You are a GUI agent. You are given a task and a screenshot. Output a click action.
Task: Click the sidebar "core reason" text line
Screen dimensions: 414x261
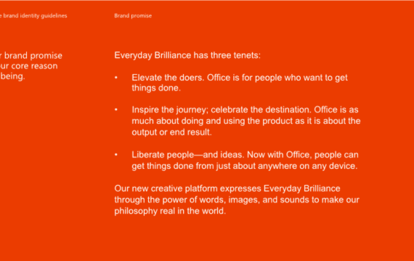point(29,66)
